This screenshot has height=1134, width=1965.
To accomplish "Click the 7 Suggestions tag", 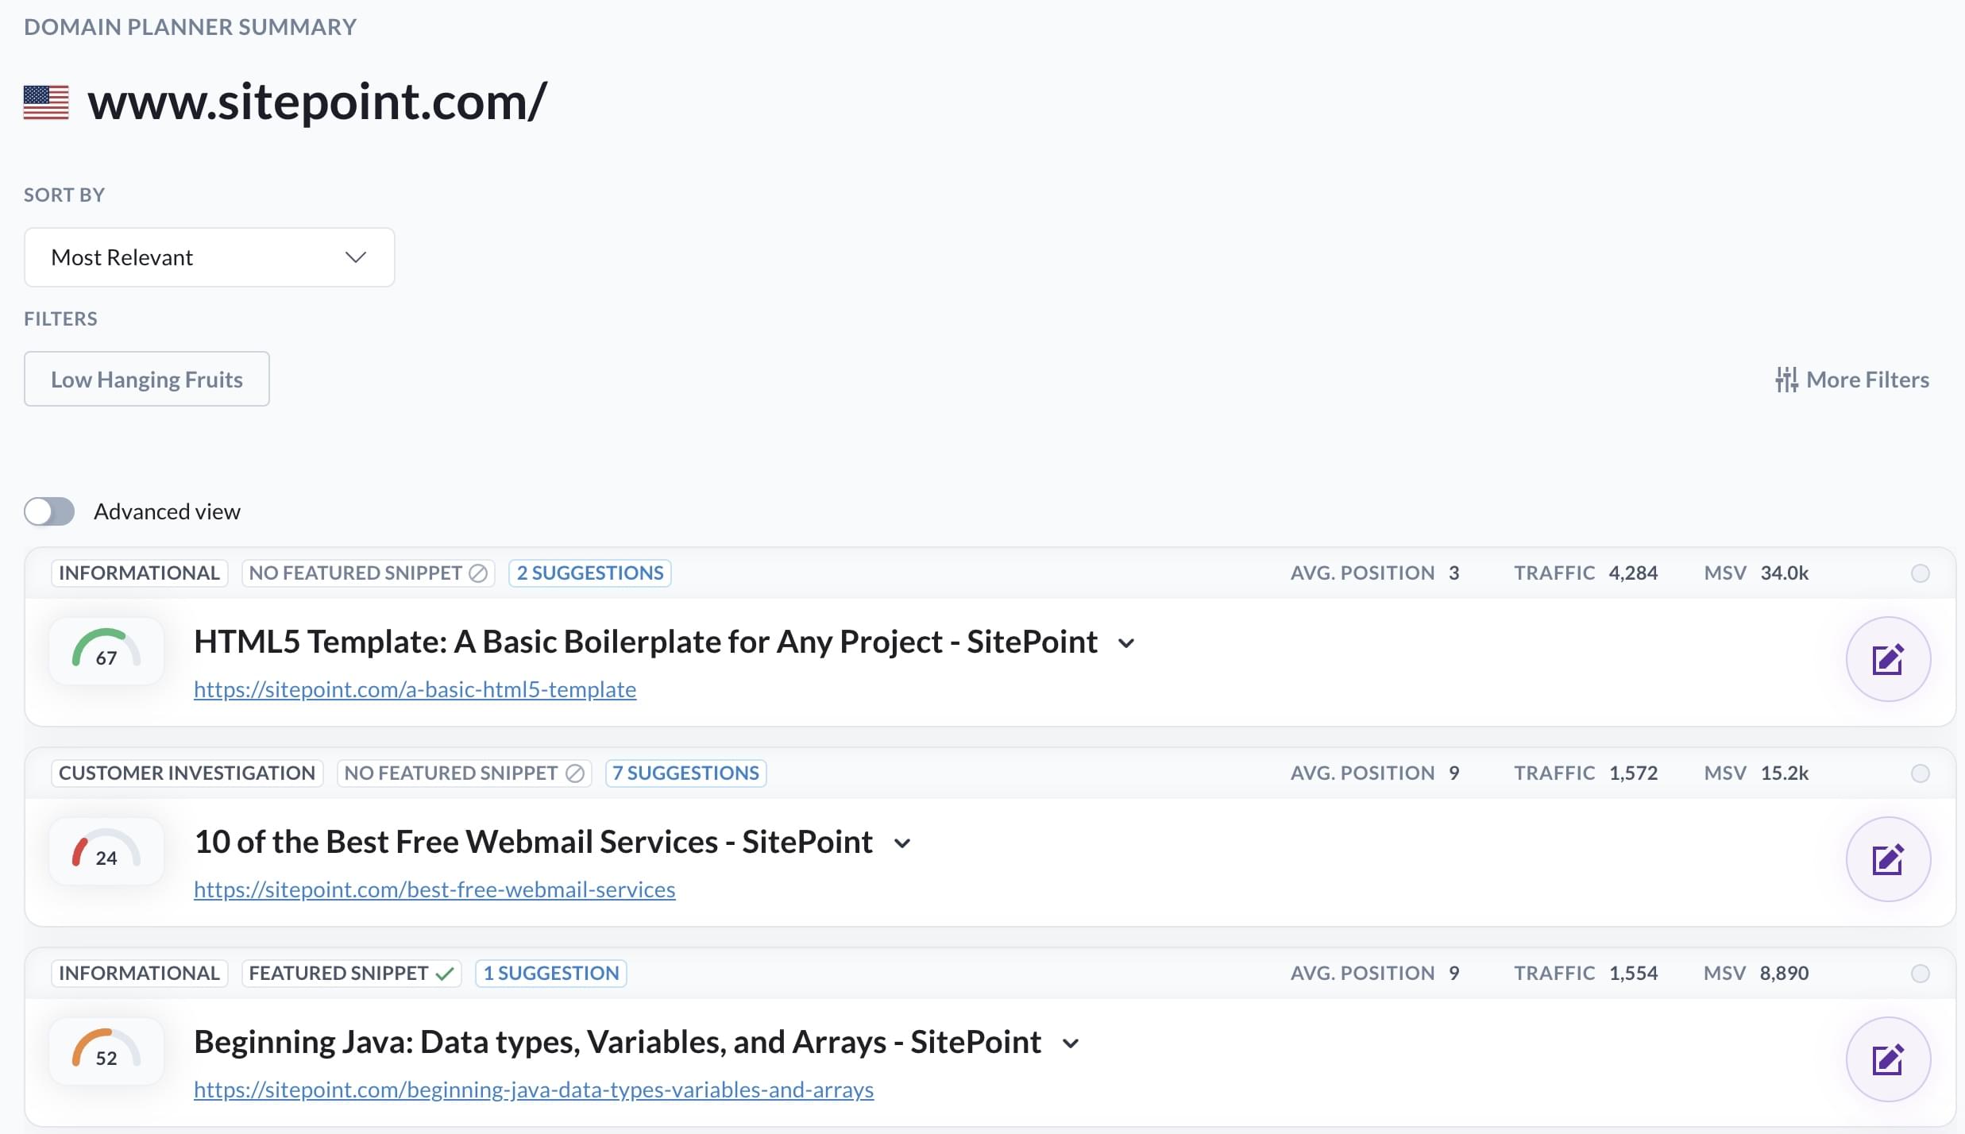I will pyautogui.click(x=685, y=773).
